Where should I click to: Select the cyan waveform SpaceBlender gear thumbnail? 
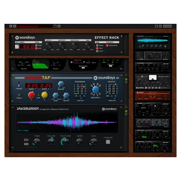(x=152, y=42)
